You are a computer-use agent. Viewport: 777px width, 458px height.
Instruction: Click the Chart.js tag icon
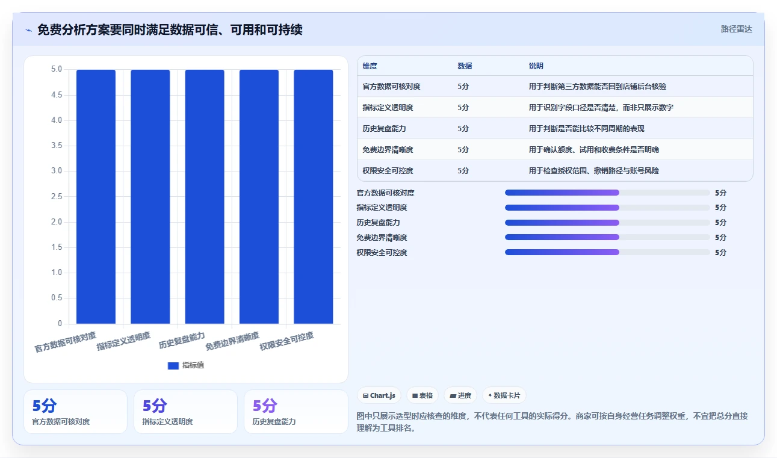[x=365, y=395]
